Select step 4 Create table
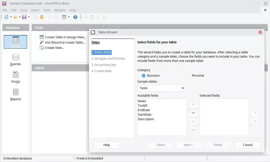Image resolution: width=270 pixels, height=162 pixels. coord(102,71)
